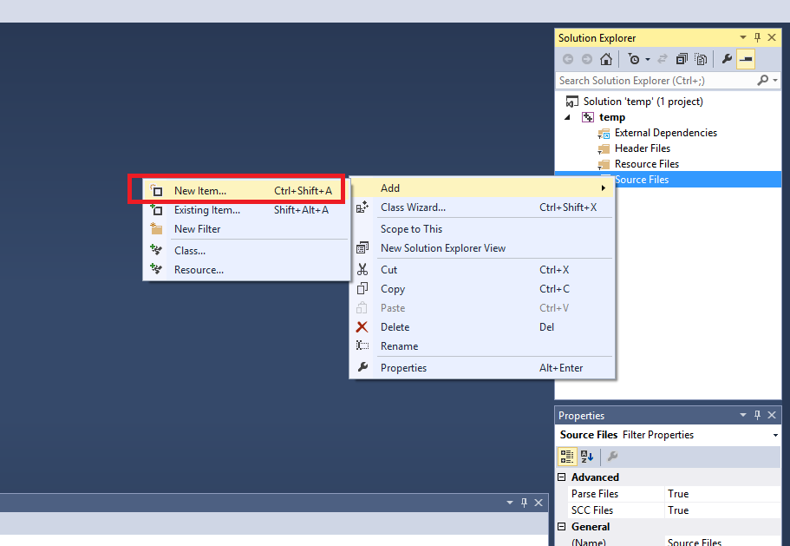Click Existing Item... in the Add submenu
This screenshot has height=546, width=790.
pyautogui.click(x=207, y=210)
